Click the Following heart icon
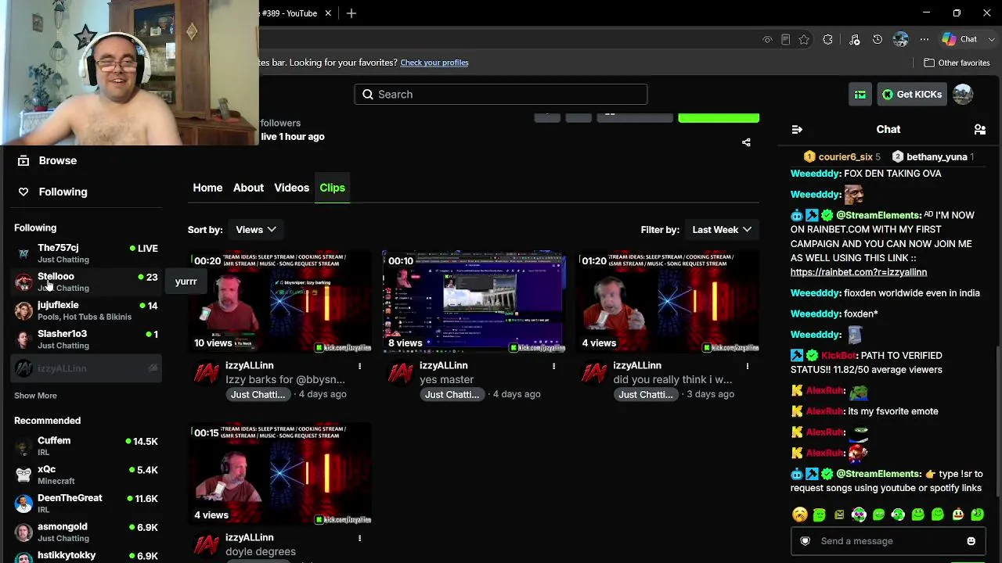This screenshot has width=1002, height=563. [23, 192]
